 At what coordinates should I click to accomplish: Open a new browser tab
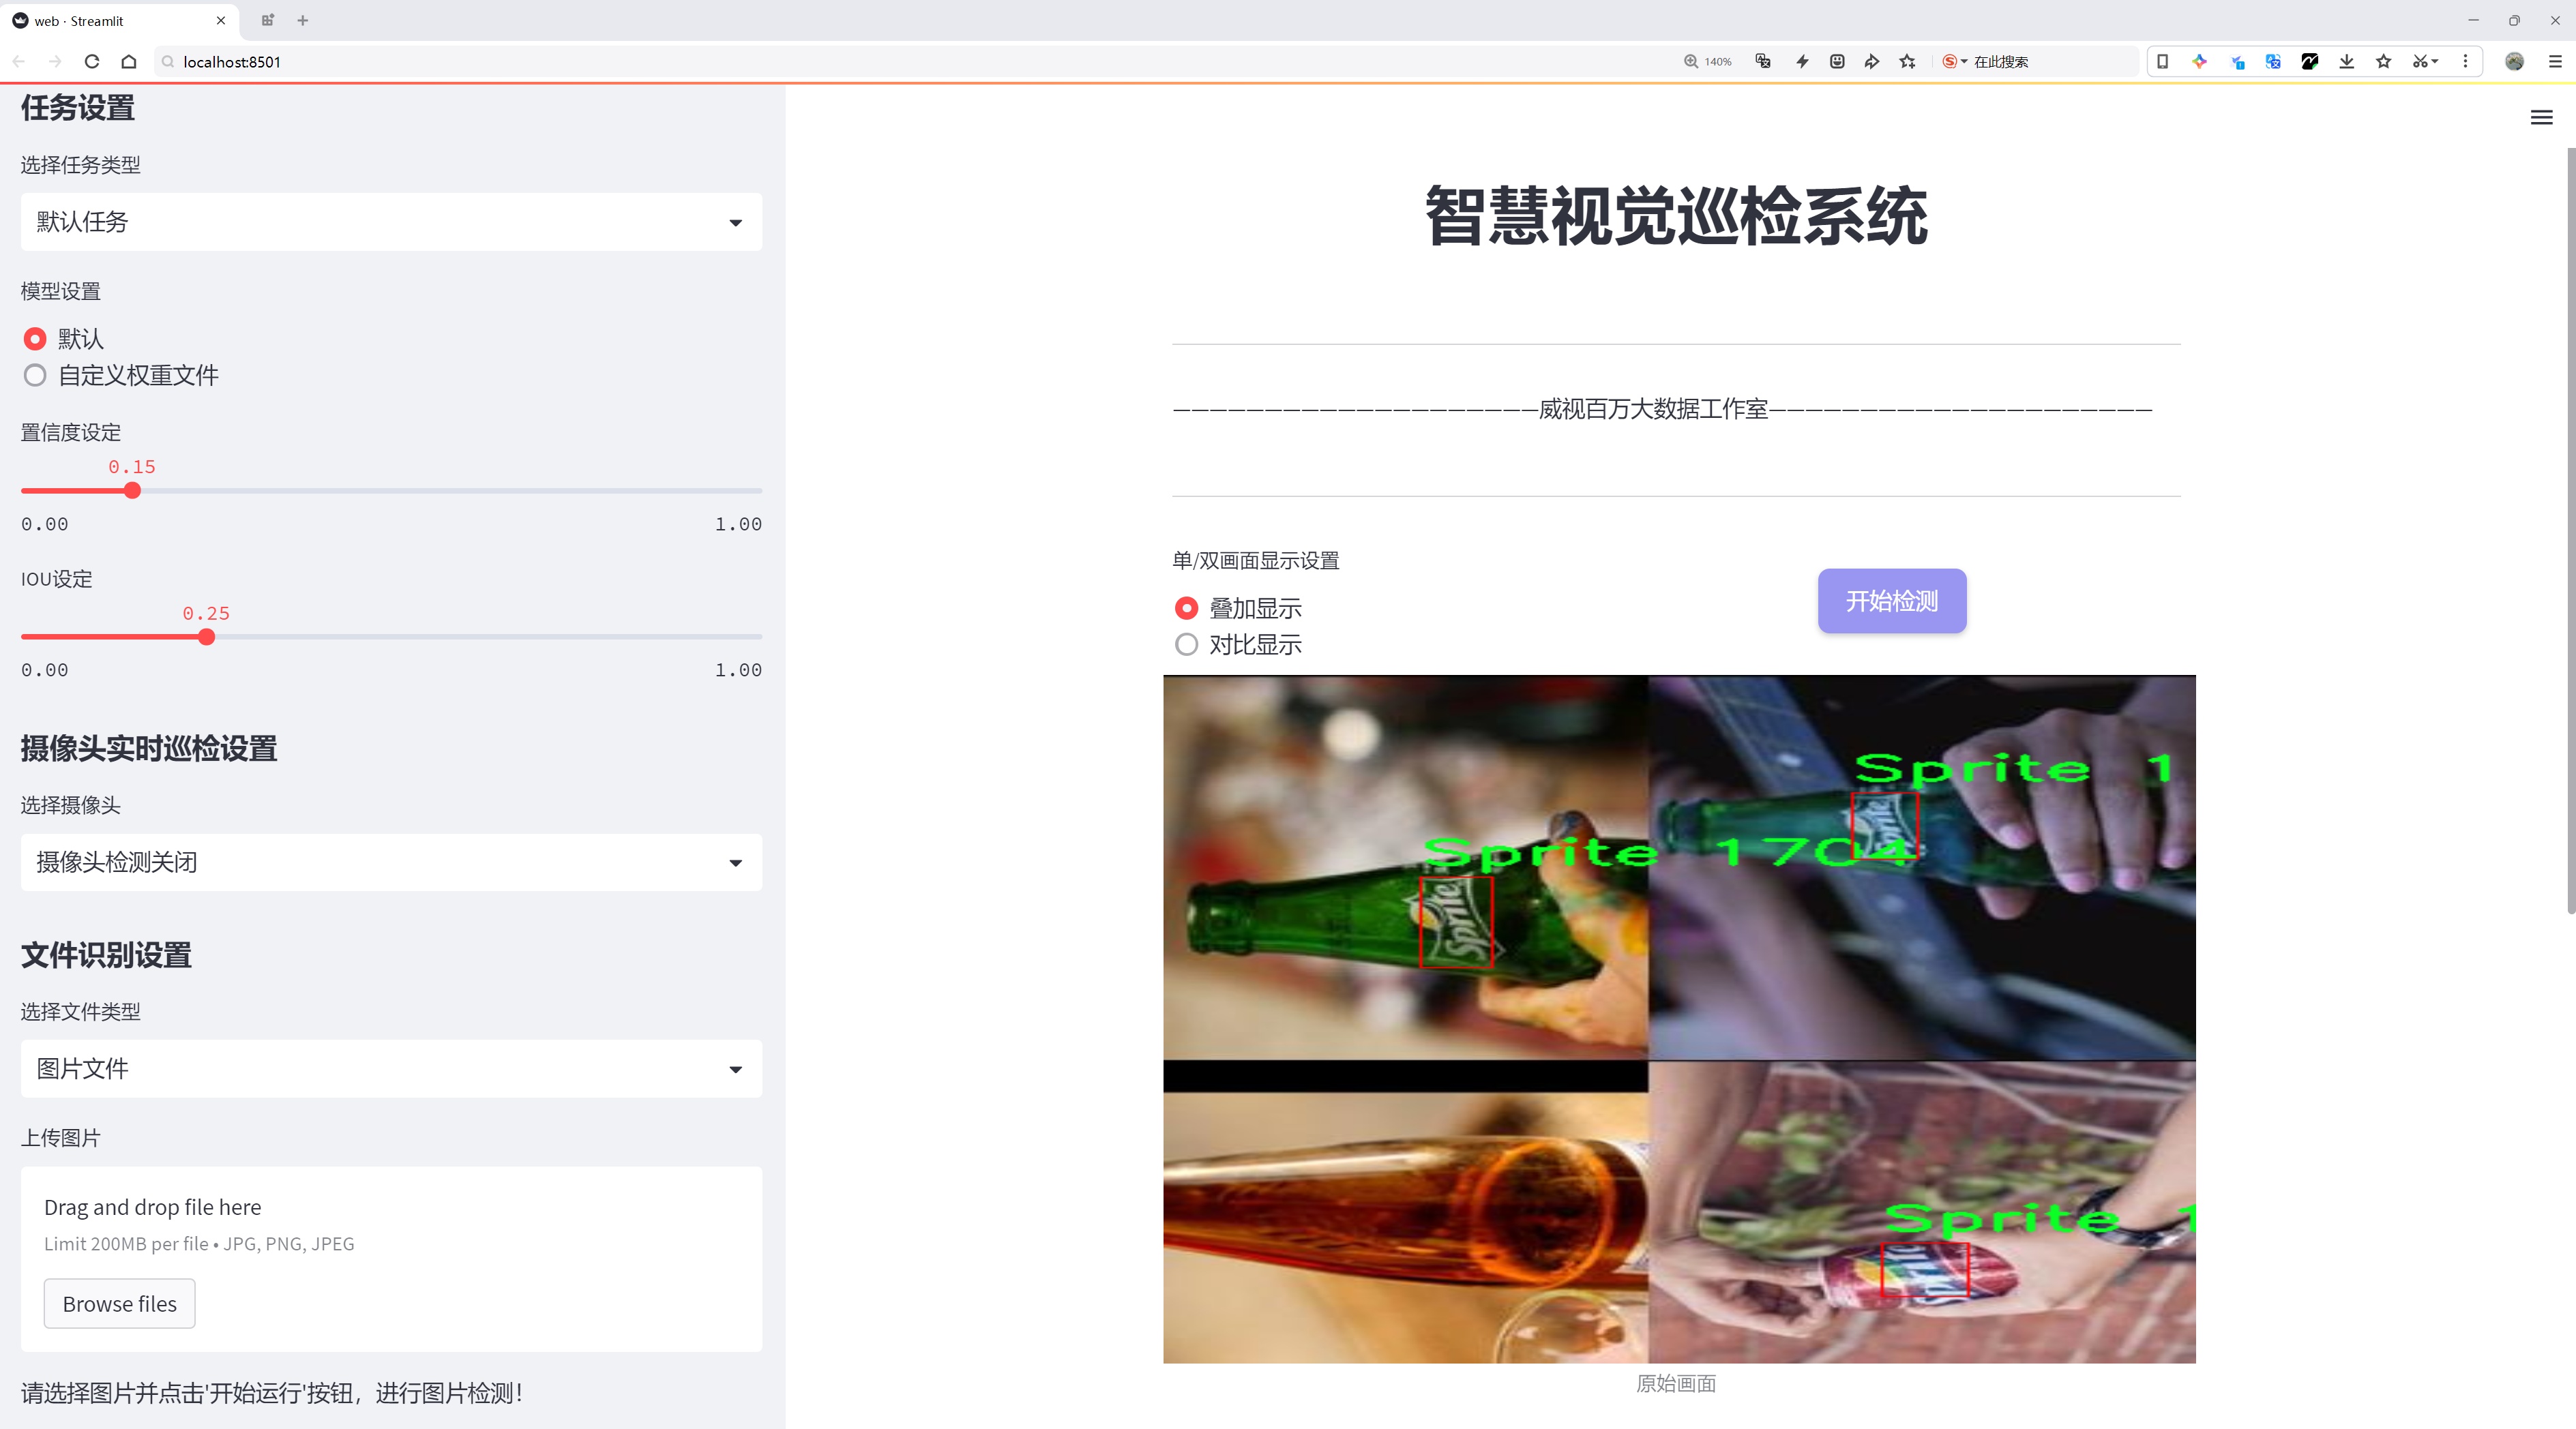coord(302,20)
